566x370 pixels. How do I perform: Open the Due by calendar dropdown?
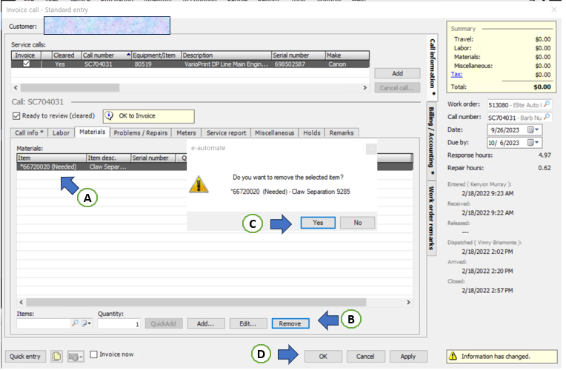[x=533, y=142]
